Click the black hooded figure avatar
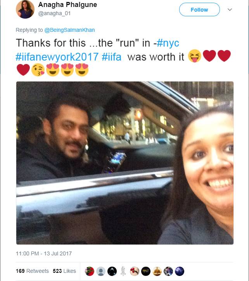The image size is (249, 281). (x=112, y=271)
